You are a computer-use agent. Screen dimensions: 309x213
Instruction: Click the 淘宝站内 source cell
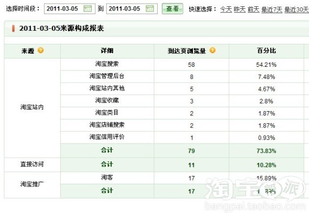tap(32, 108)
